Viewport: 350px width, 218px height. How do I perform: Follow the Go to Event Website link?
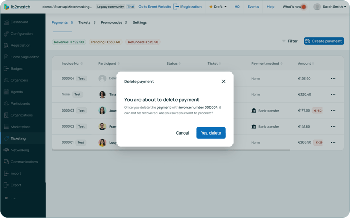155,7
